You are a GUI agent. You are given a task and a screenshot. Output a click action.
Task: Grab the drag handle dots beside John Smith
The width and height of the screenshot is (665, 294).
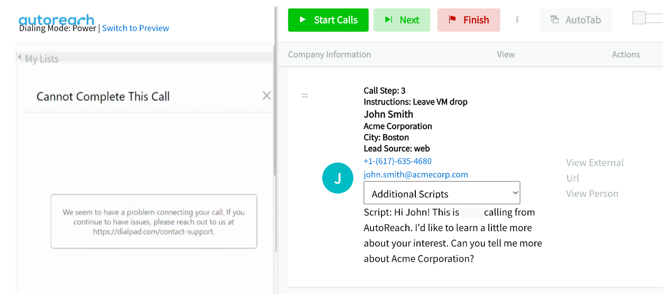point(305,96)
